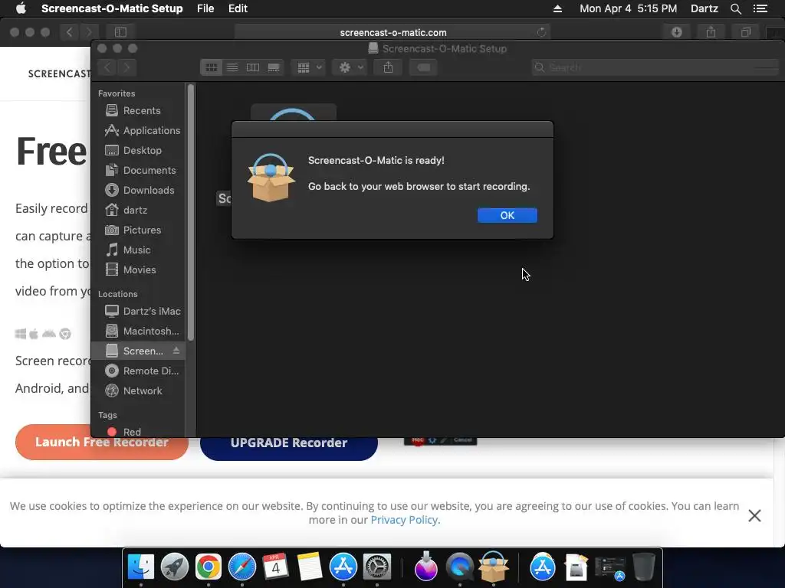Select Downloads in the Finder sidebar
This screenshot has height=588, width=785.
(138, 191)
